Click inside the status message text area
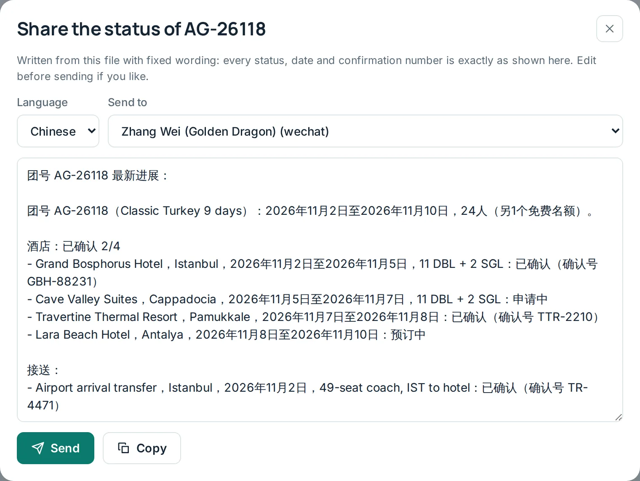This screenshot has height=481, width=640. pyautogui.click(x=320, y=290)
